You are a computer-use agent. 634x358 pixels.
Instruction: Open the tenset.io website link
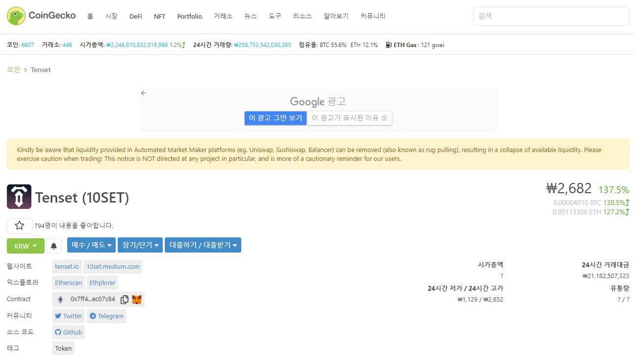tap(67, 267)
